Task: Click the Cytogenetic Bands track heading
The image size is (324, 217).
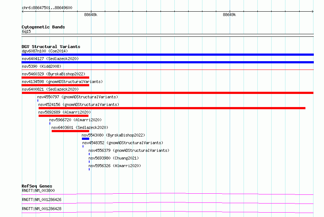Action: (x=43, y=27)
